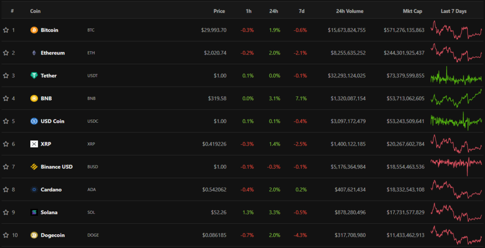Open the Solana coin link
Viewport: 485px width, 248px height.
coord(49,212)
